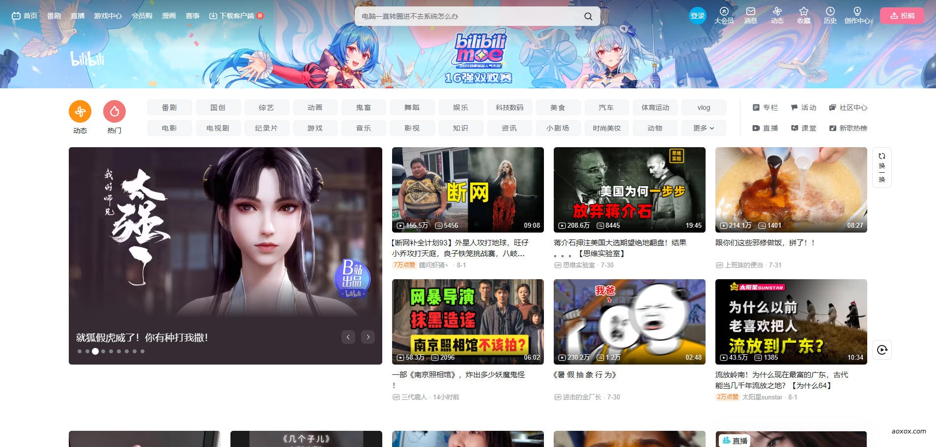Open 动态 icon in top header
Viewport: 936px width, 447px height.
point(777,16)
